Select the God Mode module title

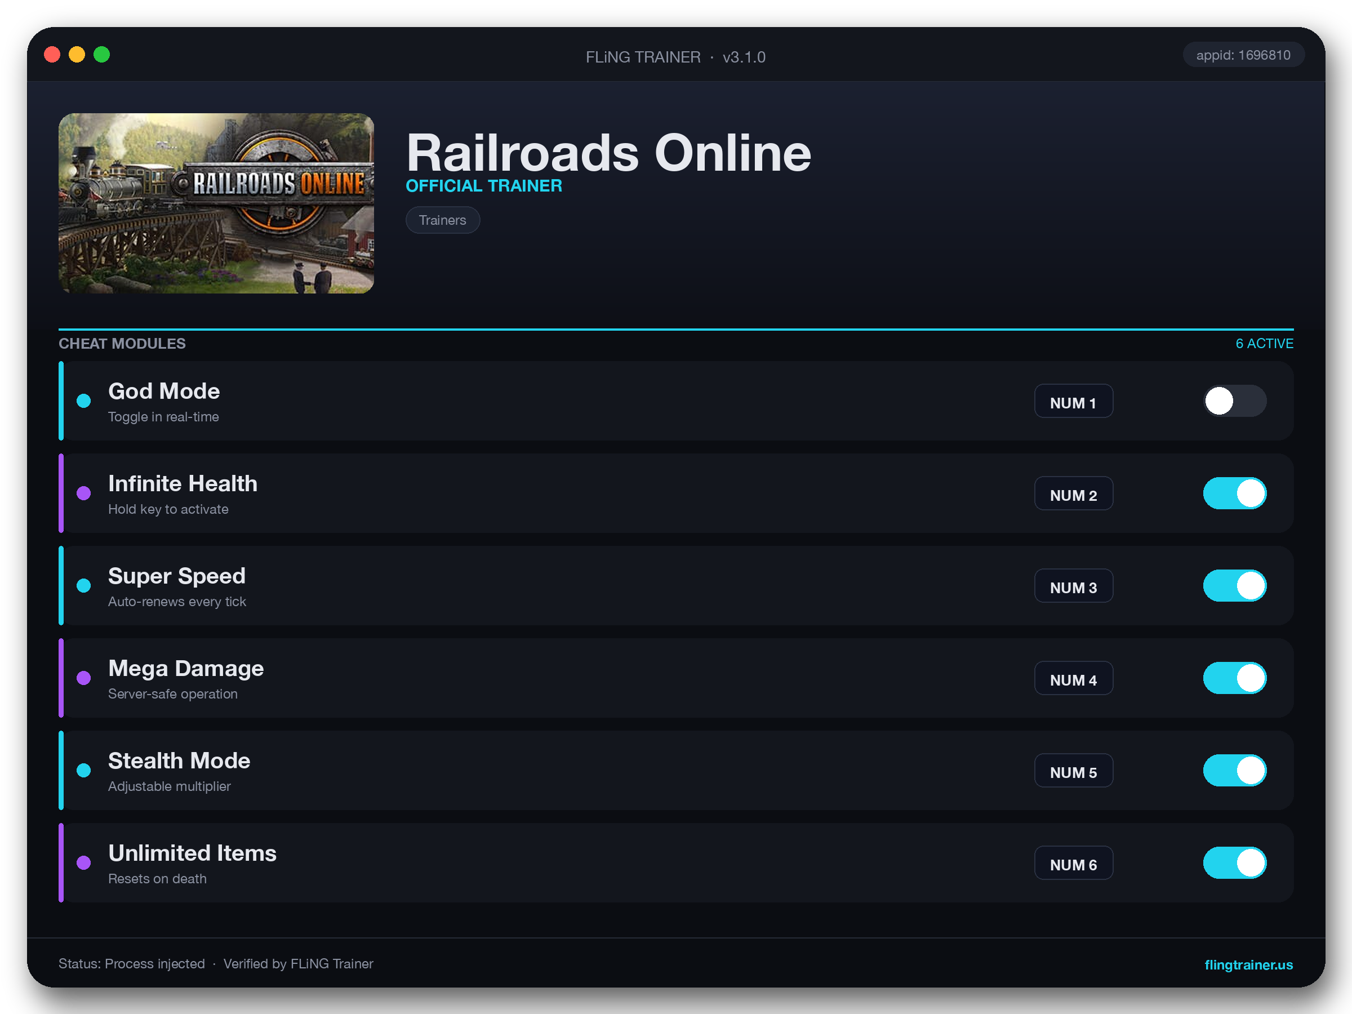[x=164, y=391]
